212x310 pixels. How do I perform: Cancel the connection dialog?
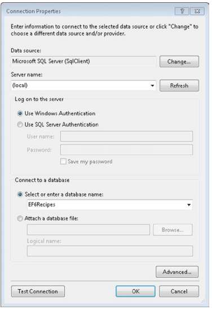(179, 291)
